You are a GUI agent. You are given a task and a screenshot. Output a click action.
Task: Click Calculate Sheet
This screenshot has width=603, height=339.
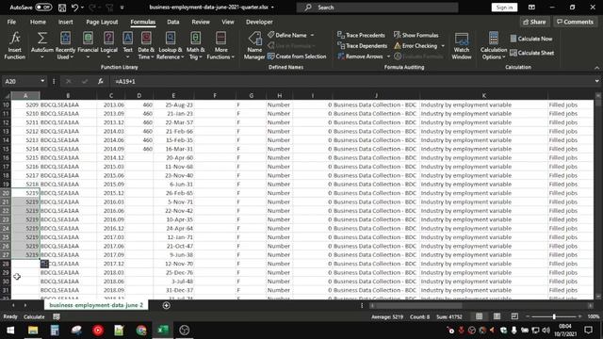(531, 53)
